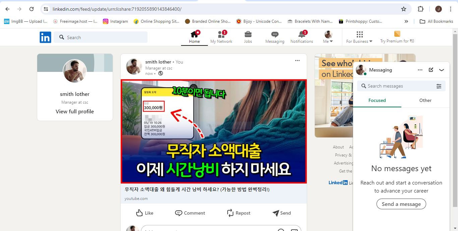This screenshot has width=458, height=231.
Task: Click the messaging panel profile avatar
Action: tap(361, 70)
